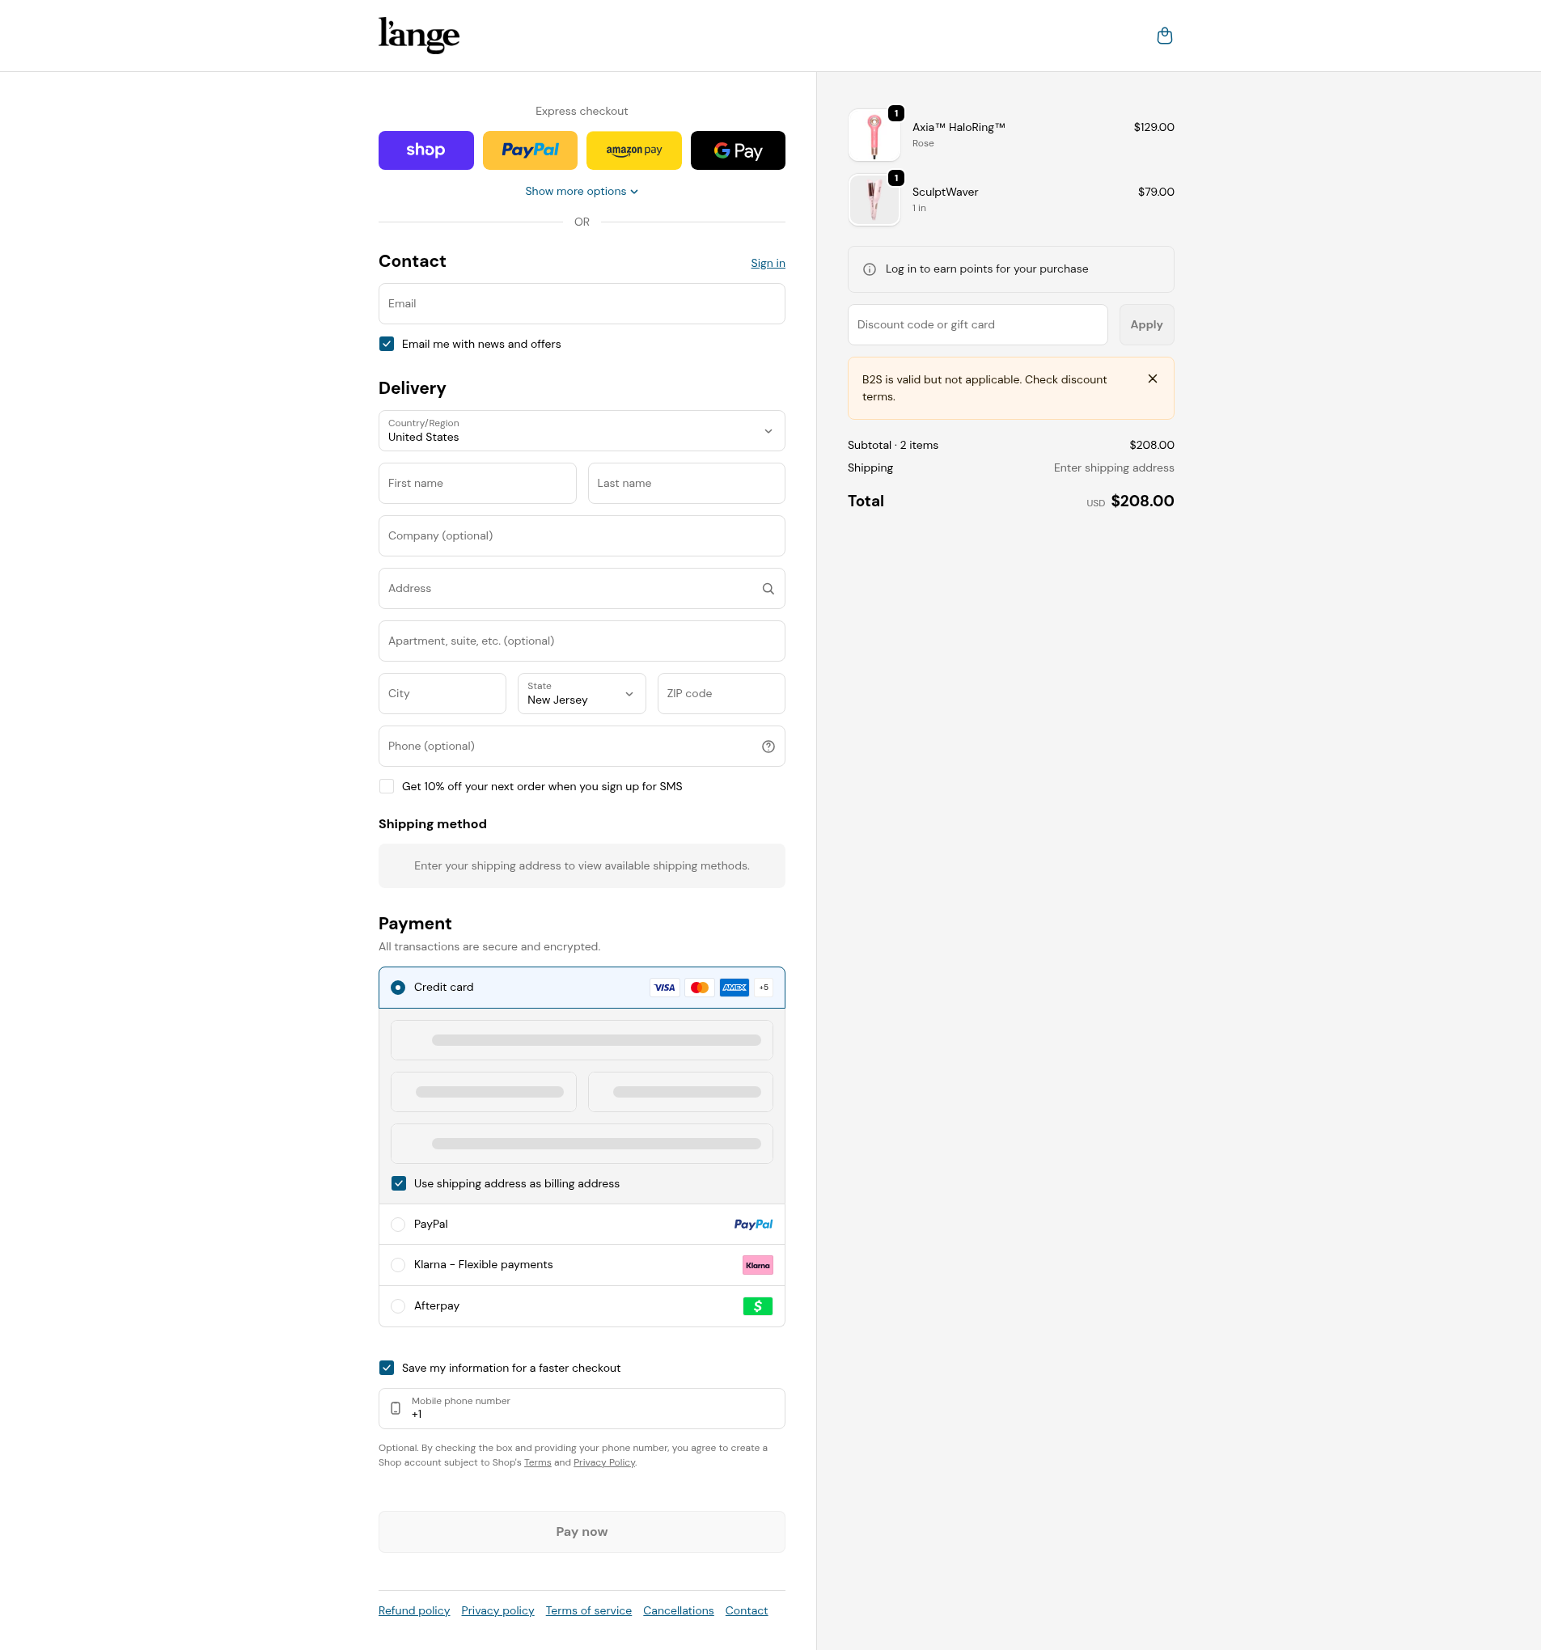Enable SMS sign-up 10% off checkbox
This screenshot has width=1541, height=1650.
pos(387,786)
